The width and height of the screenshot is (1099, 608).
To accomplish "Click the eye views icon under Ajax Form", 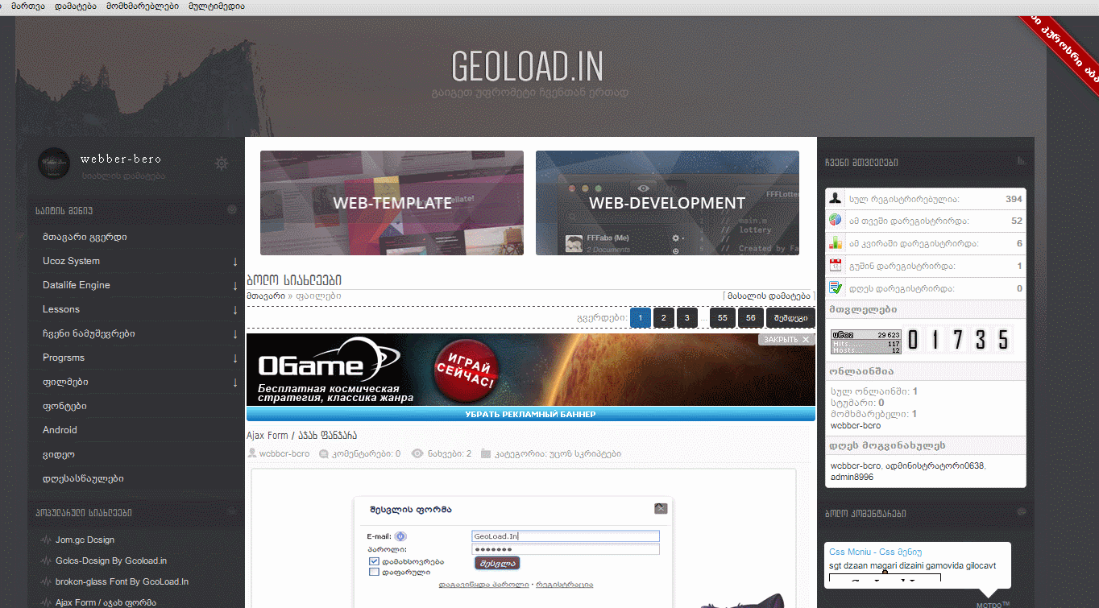I will 417,453.
